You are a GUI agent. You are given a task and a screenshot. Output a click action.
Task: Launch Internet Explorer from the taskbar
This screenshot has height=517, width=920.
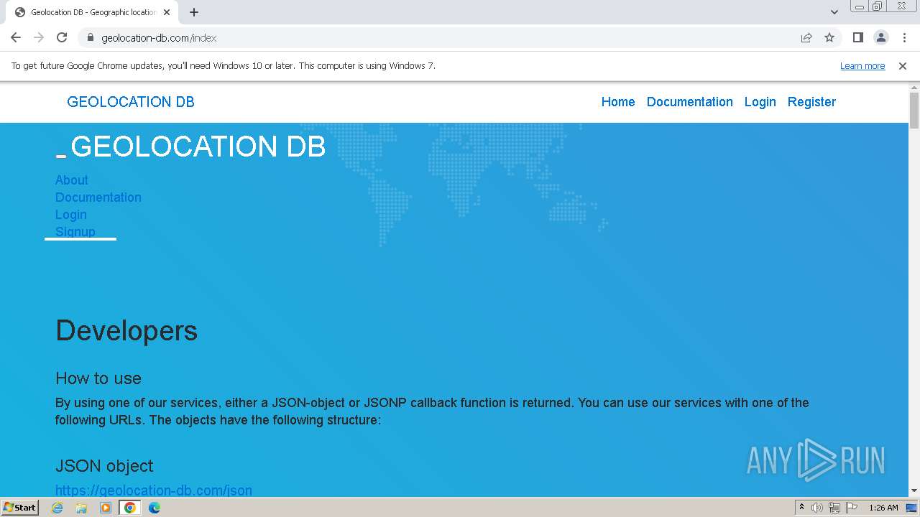pos(57,508)
